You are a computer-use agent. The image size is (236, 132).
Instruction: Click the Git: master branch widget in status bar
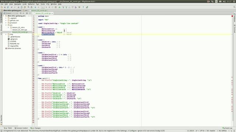pos(211,131)
